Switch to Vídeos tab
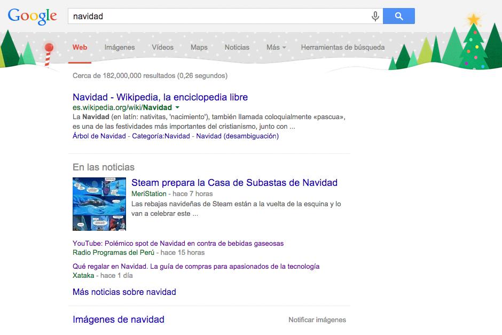Screen dimensions: 502x335 163,48
